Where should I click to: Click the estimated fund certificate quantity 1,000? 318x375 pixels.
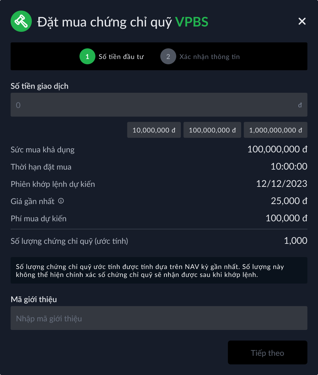pyautogui.click(x=295, y=241)
